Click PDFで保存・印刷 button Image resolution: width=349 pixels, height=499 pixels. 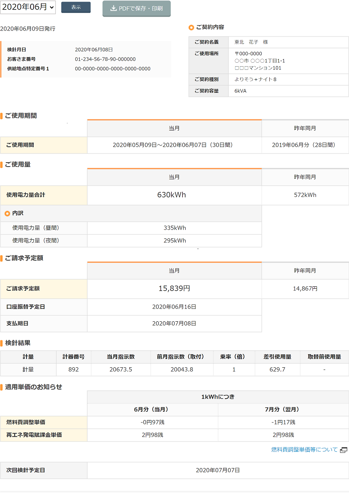136,8
